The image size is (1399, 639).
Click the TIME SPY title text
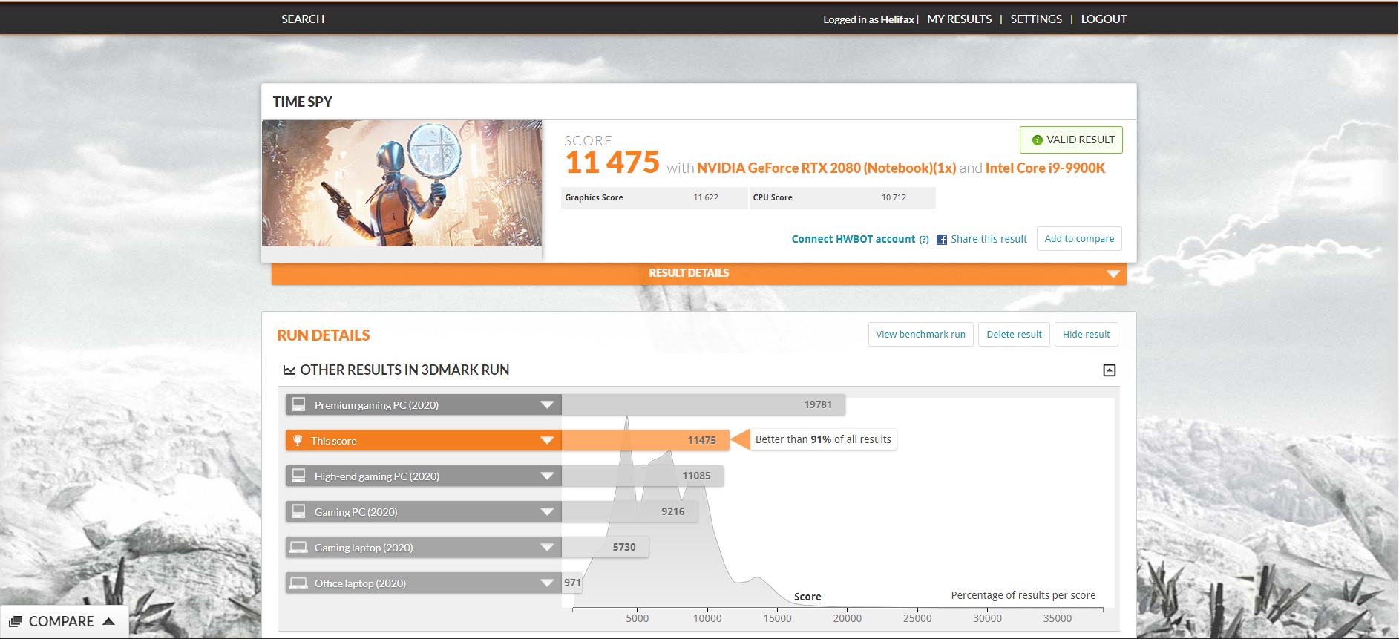tap(302, 102)
